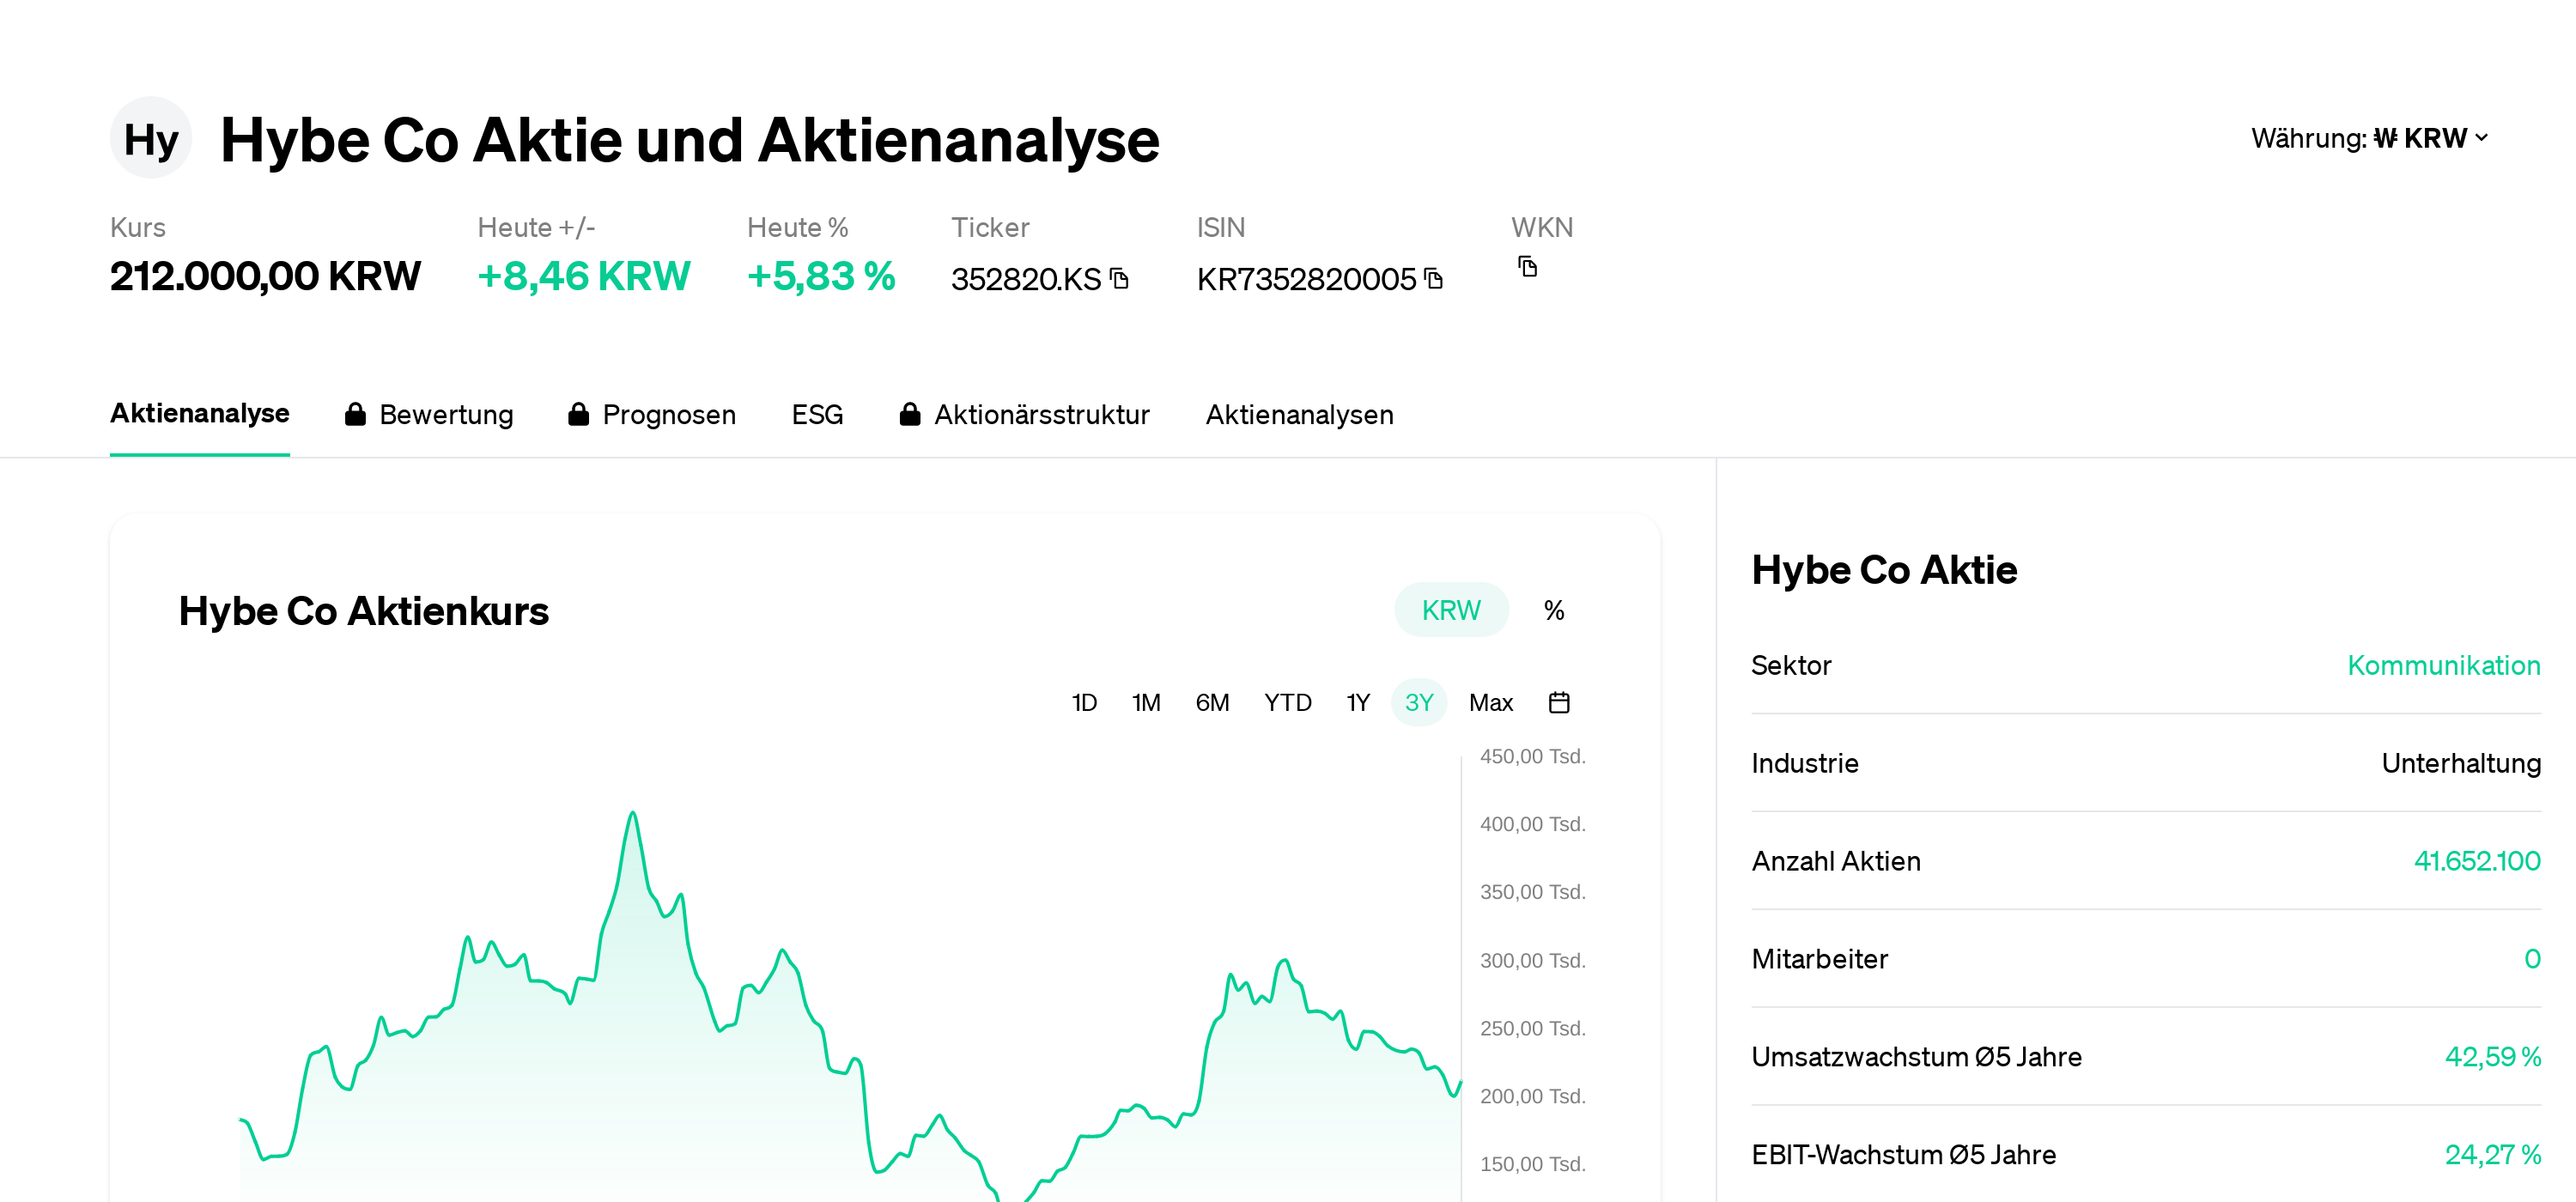Select the KRW chart display mode

coord(1451,609)
